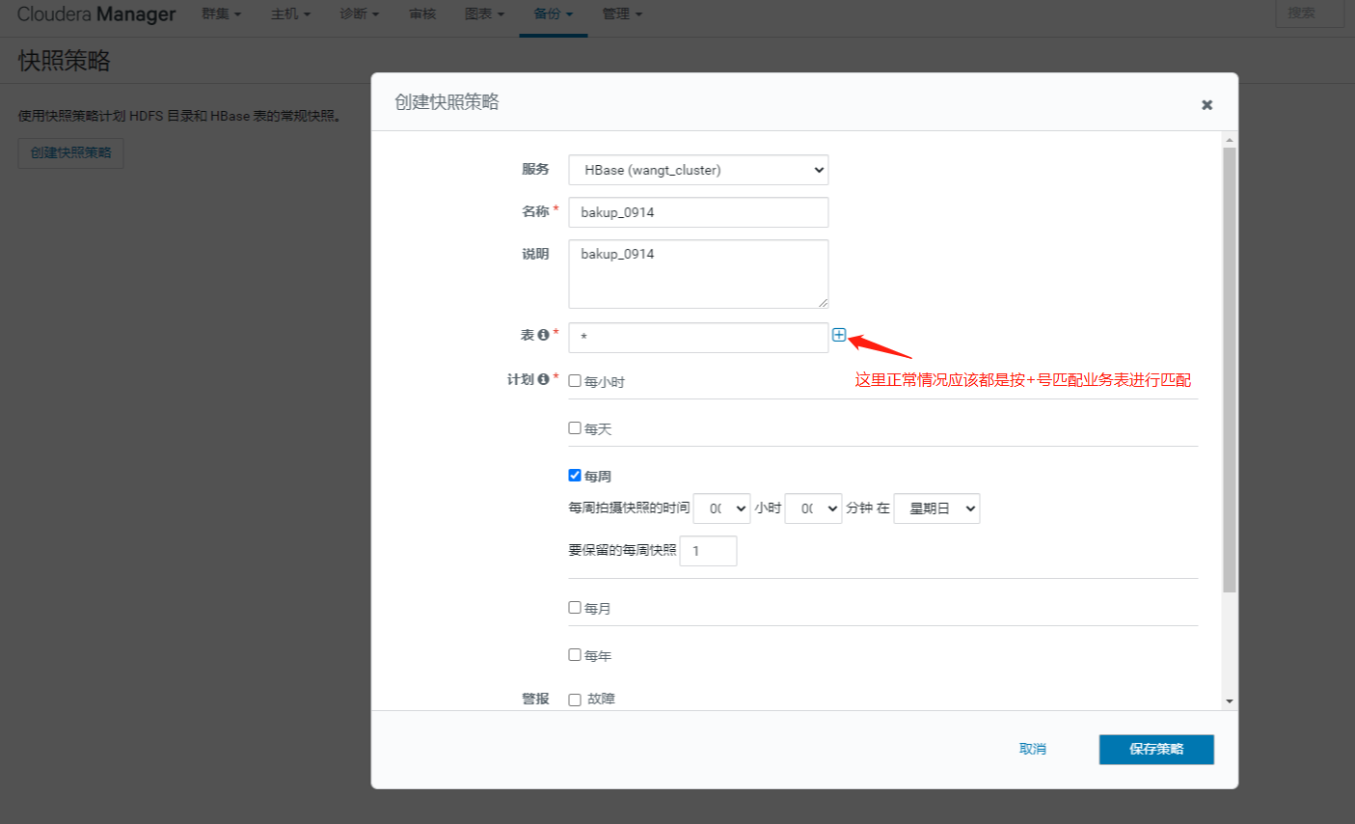Click the dialog's vertical scrollbar thumb

(x=1229, y=370)
